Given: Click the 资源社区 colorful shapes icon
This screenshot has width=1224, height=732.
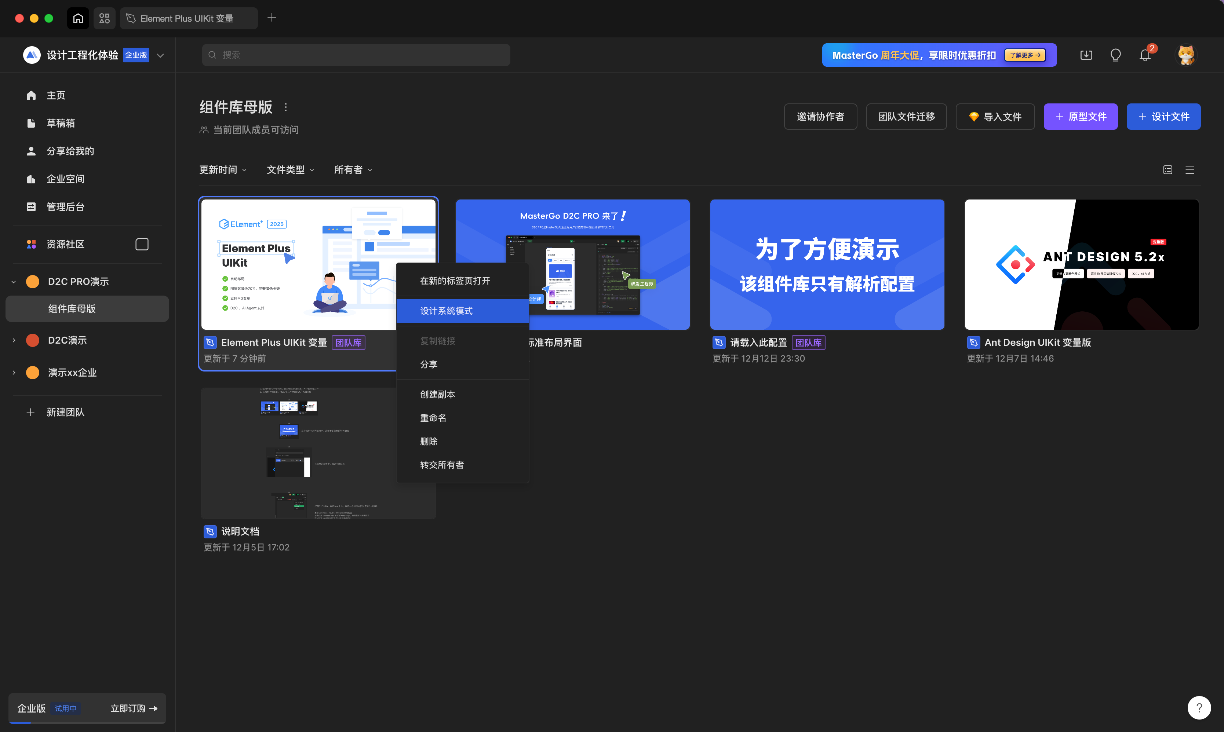Looking at the screenshot, I should tap(31, 244).
